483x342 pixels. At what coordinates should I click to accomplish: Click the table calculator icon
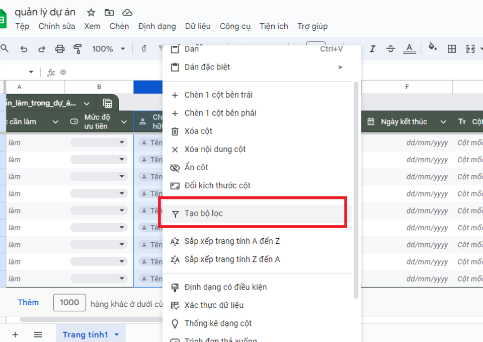click(x=108, y=103)
